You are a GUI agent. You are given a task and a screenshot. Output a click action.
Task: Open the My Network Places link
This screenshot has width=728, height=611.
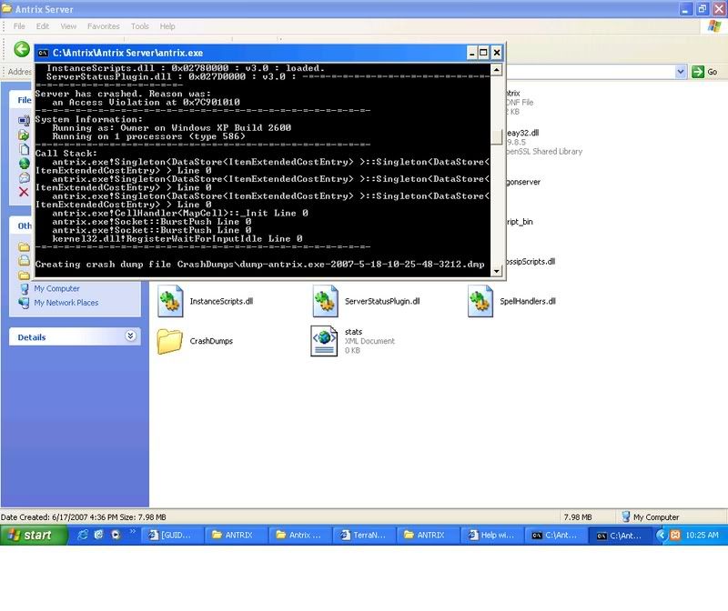pos(66,303)
